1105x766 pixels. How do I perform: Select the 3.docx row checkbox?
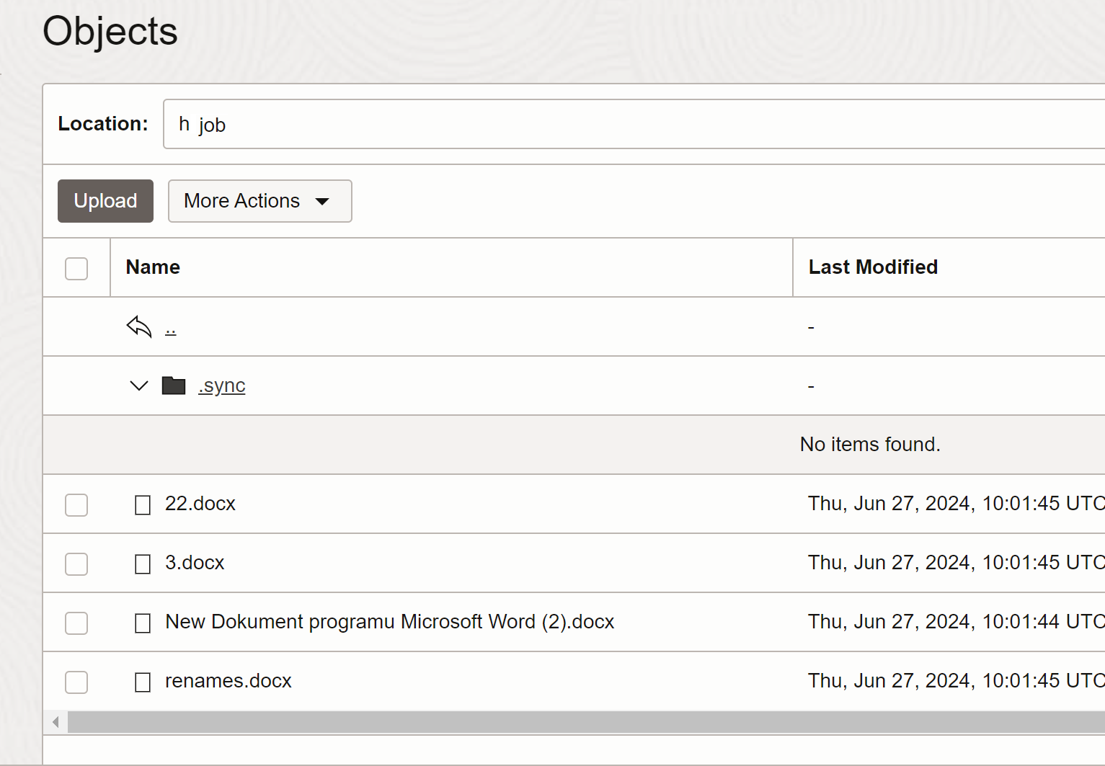pos(76,564)
